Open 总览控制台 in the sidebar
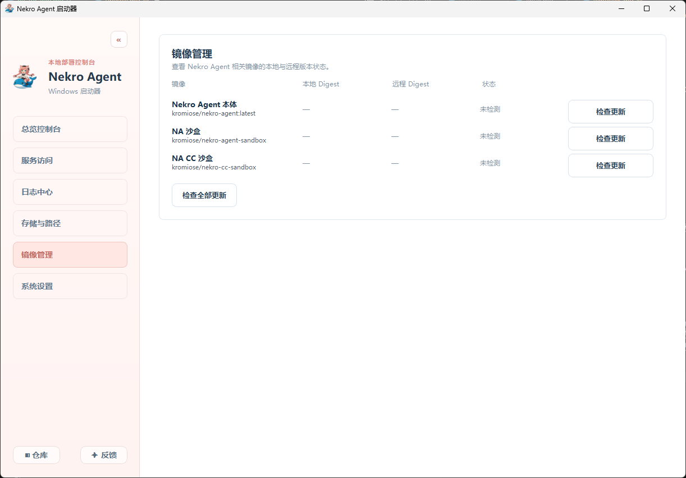This screenshot has width=686, height=478. coord(70,129)
